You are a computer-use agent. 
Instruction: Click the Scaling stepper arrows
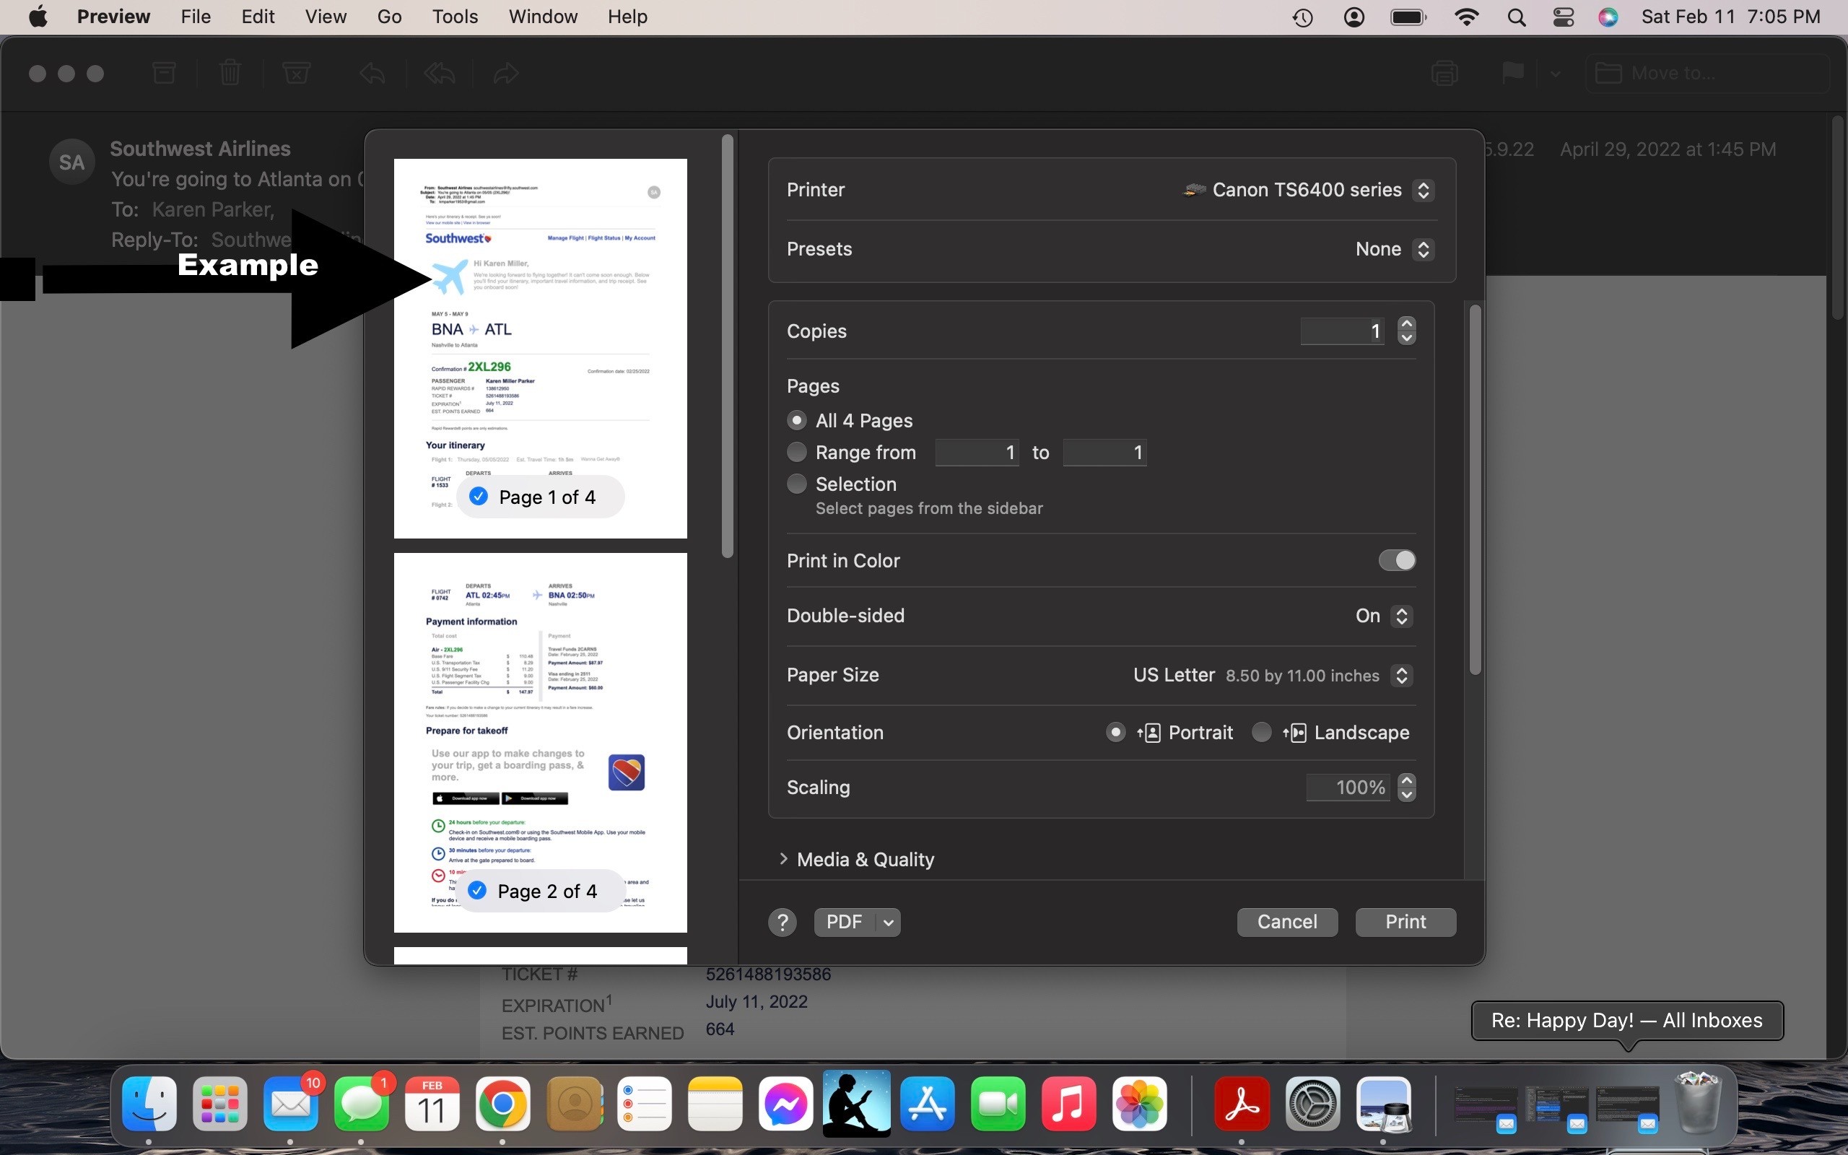coord(1407,788)
